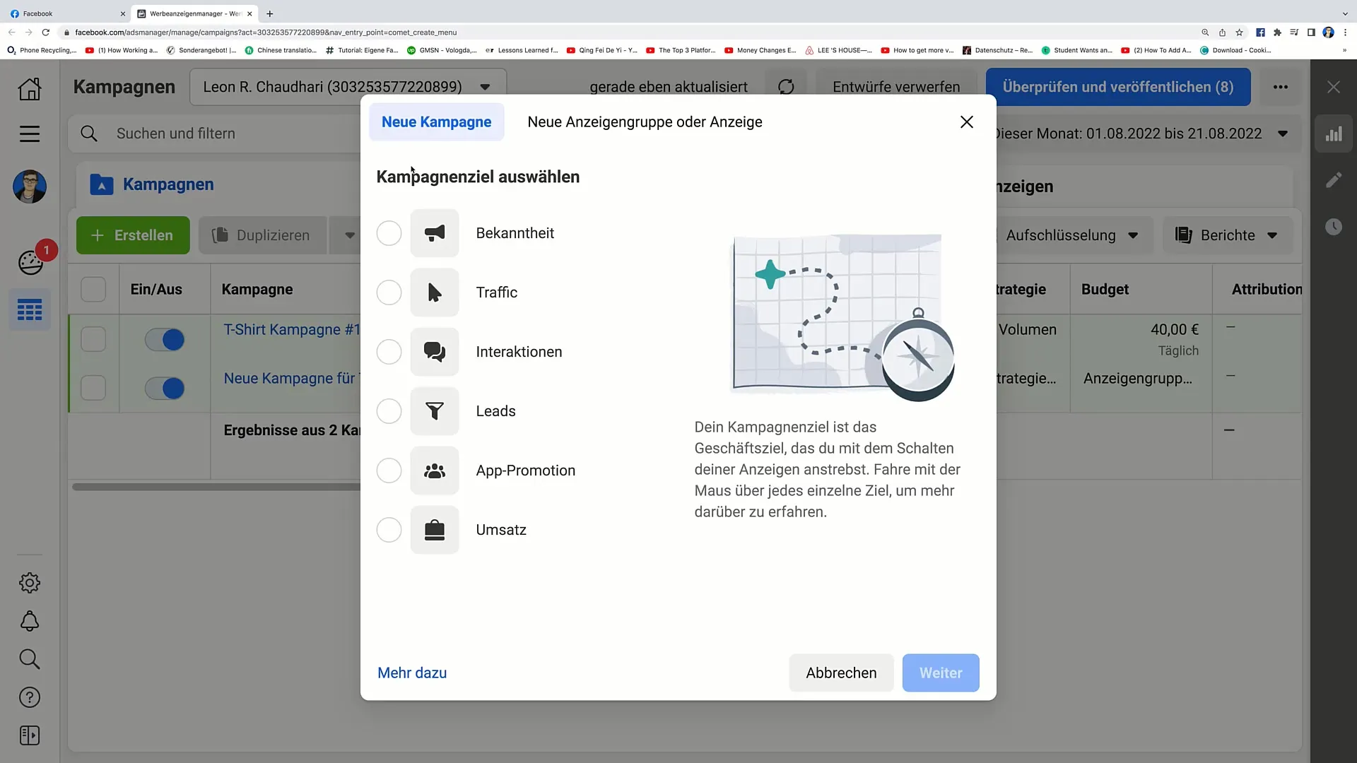Toggle the Neue Kampagne für on/off switch
1357x763 pixels.
pos(165,388)
